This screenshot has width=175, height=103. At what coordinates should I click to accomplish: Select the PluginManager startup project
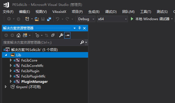point(34,82)
